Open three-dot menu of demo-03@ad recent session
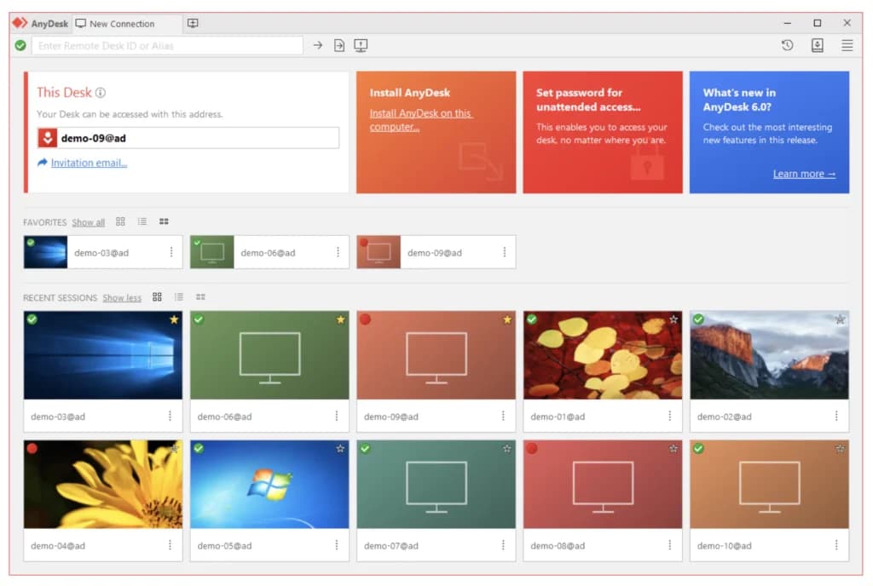The image size is (873, 586). tap(170, 416)
